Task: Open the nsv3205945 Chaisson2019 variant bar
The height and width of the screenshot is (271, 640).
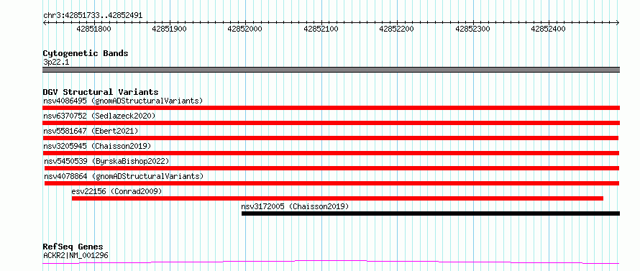Action: (331, 153)
